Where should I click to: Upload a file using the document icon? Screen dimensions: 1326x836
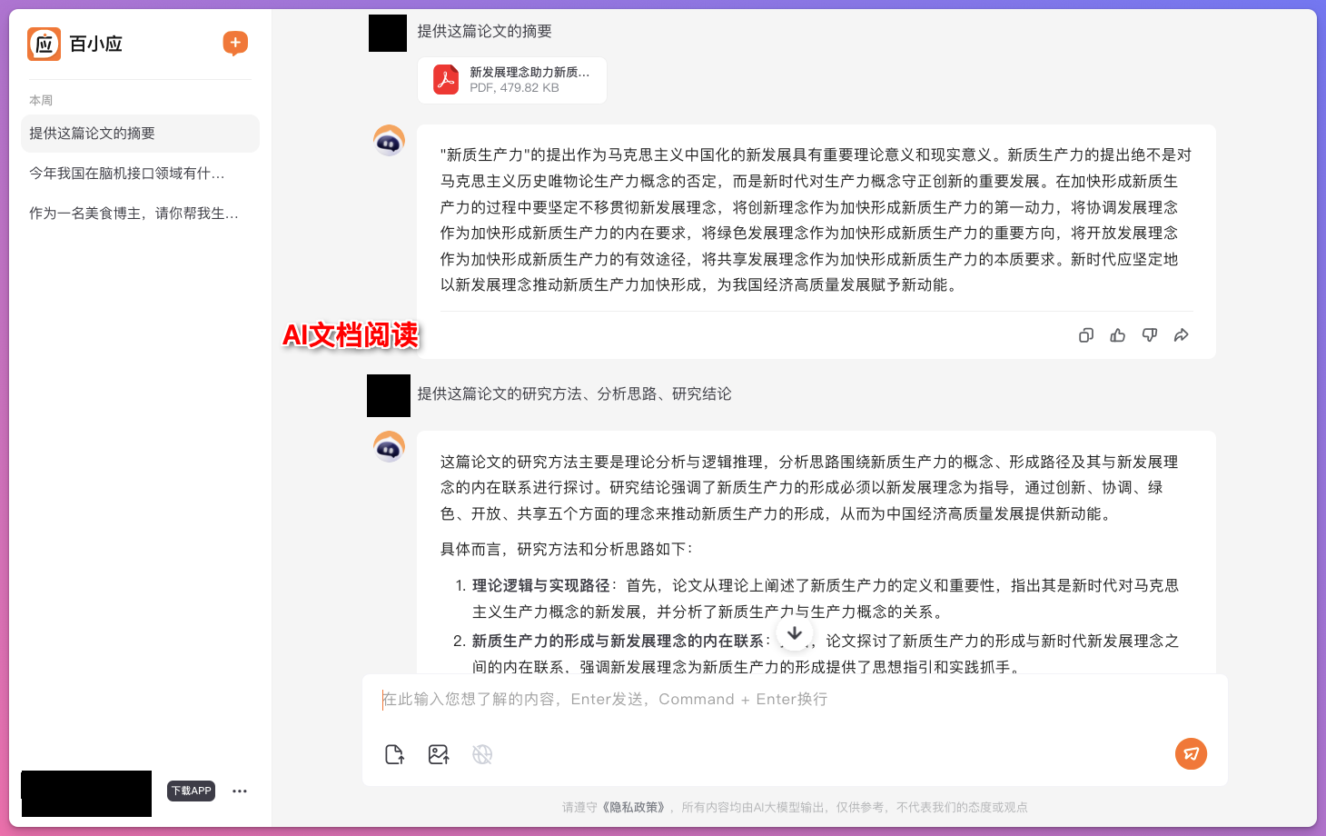(394, 754)
